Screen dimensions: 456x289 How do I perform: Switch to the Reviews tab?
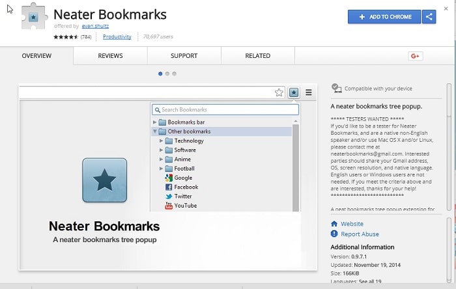pos(110,56)
